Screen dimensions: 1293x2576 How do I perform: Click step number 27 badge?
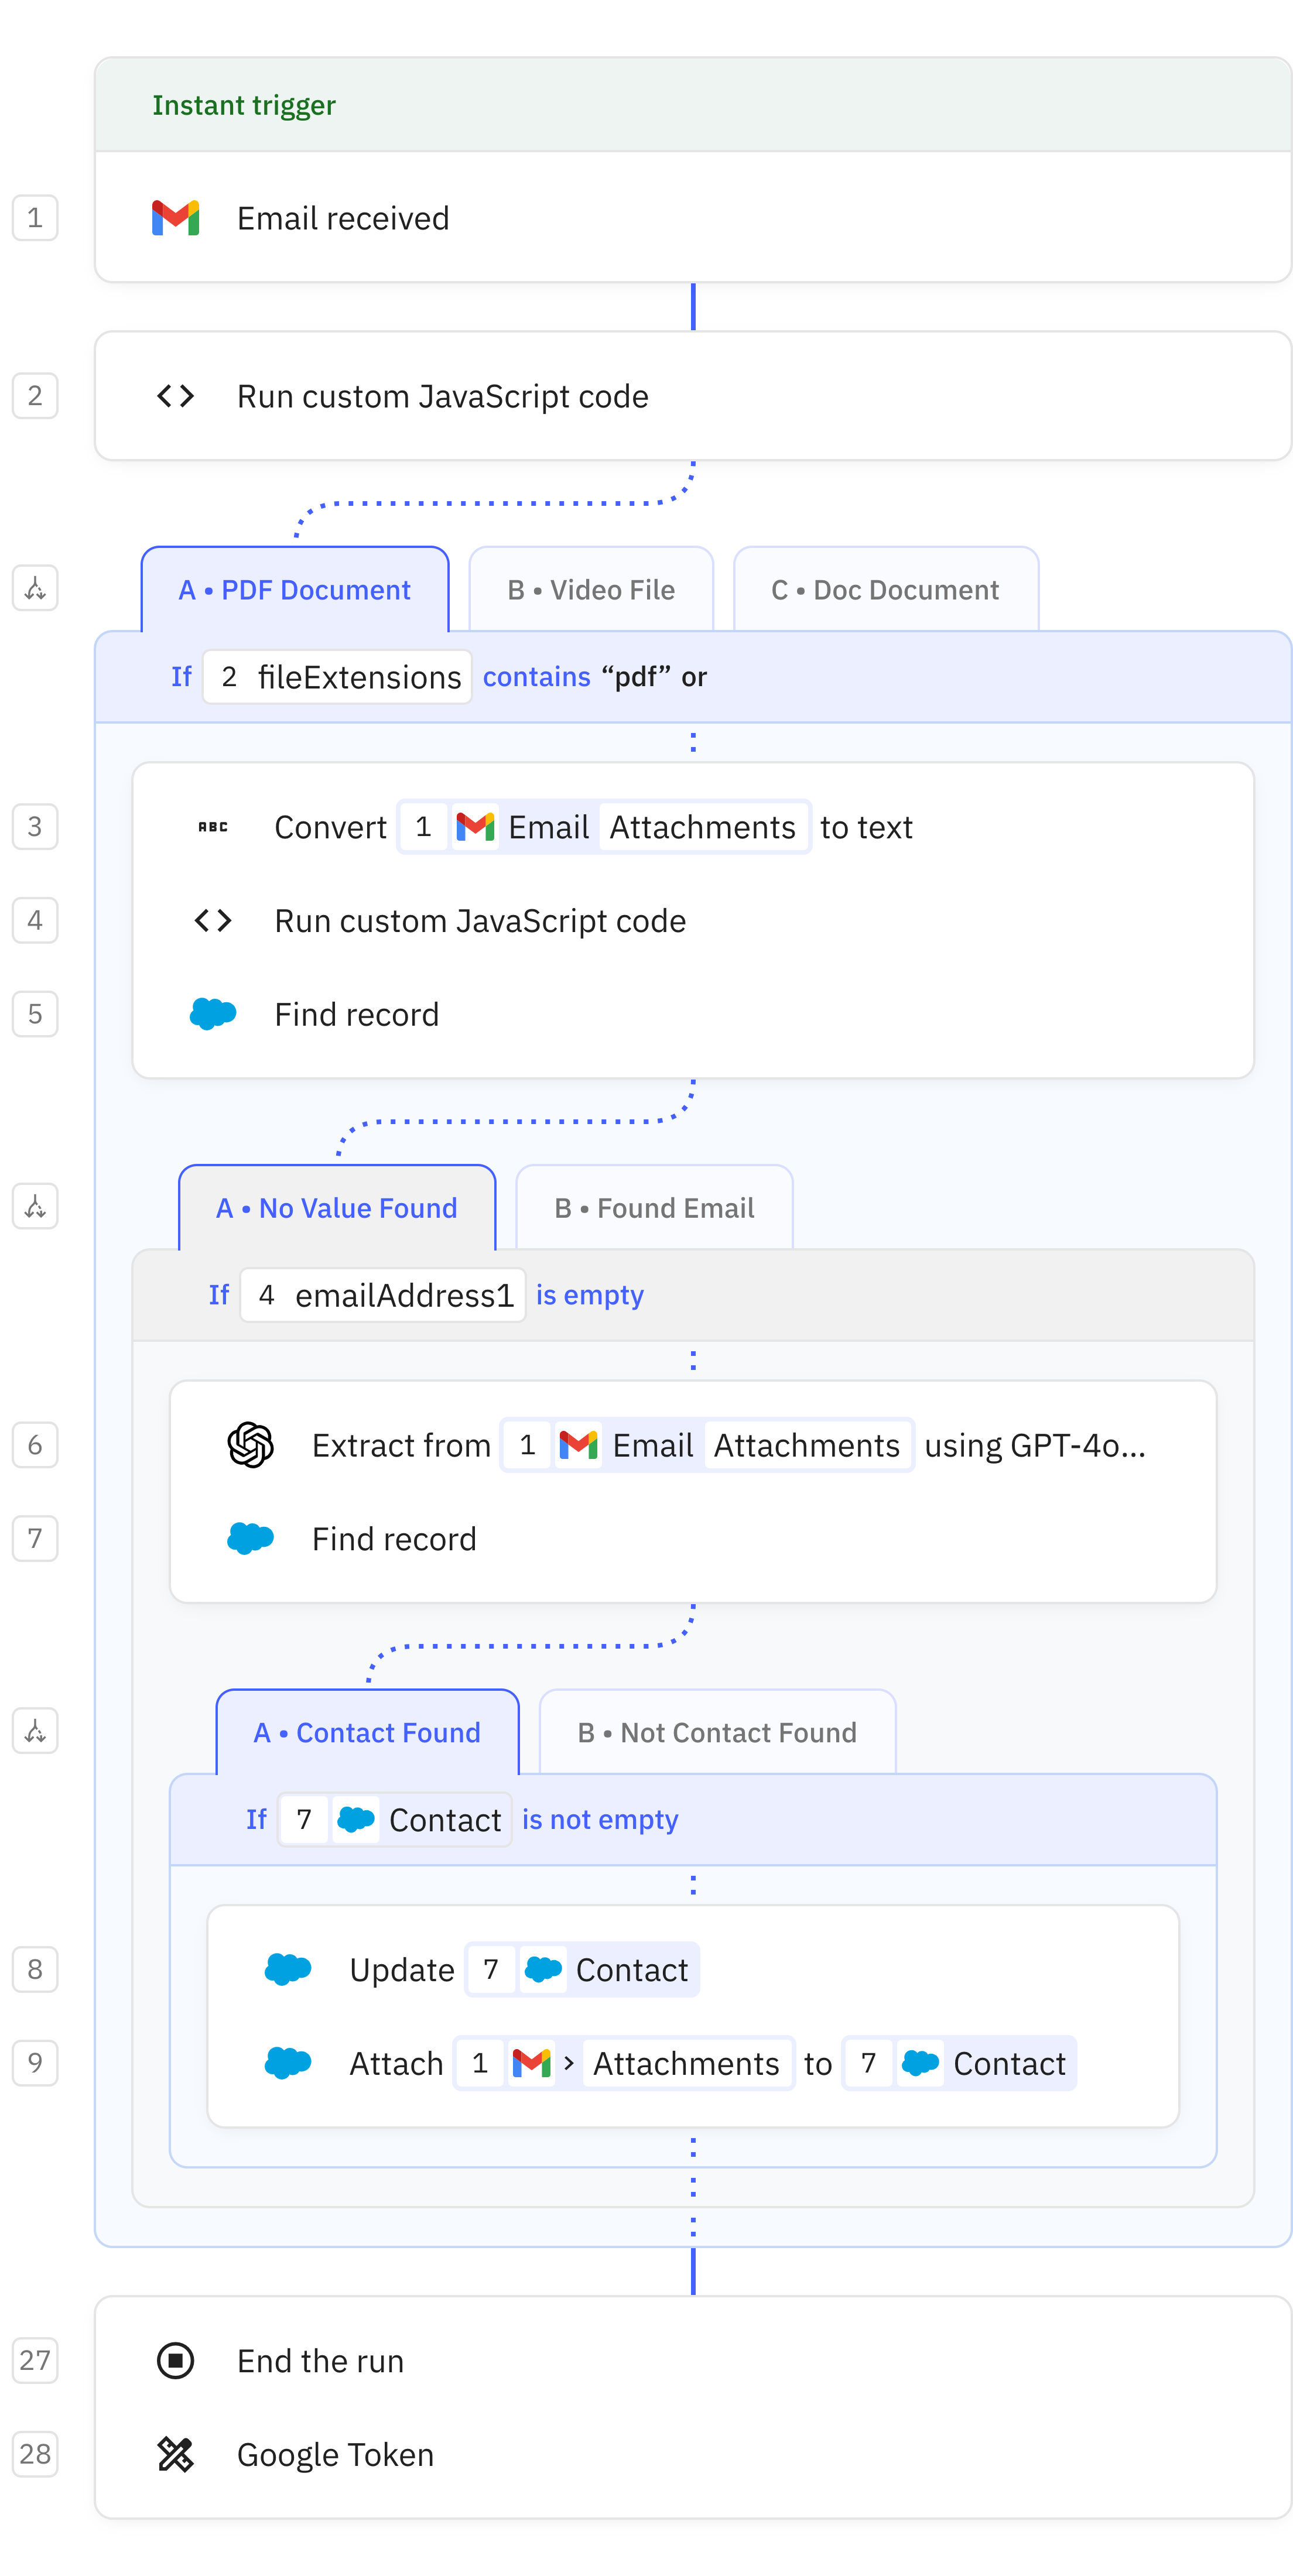(35, 2361)
